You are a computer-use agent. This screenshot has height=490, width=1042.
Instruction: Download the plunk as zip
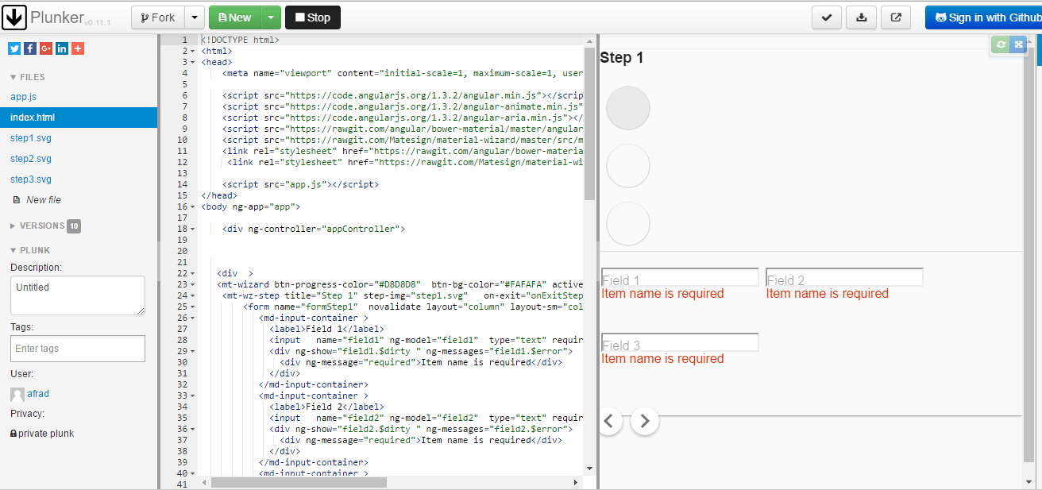(x=862, y=17)
